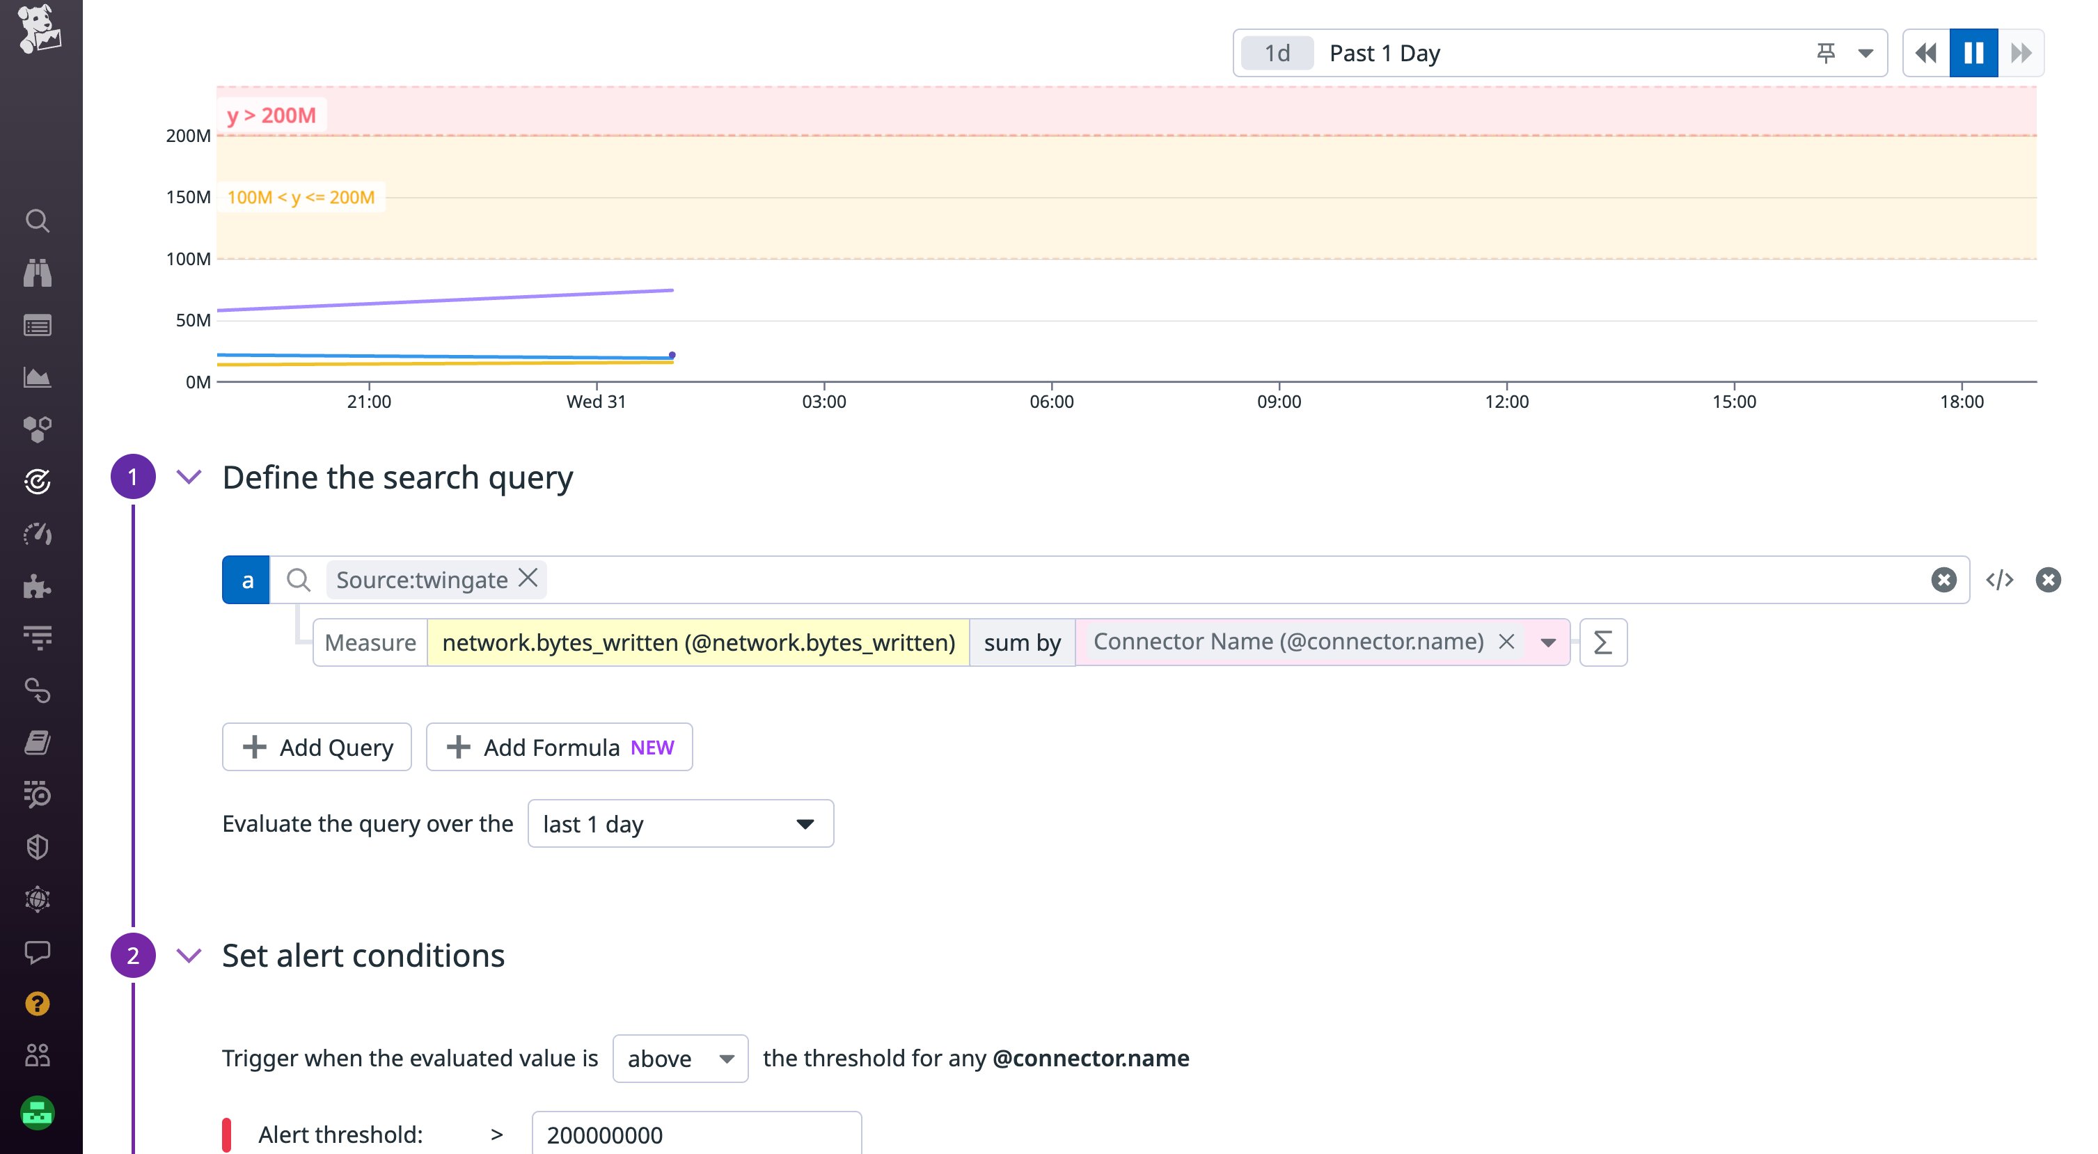2098x1154 pixels.
Task: Pause the dashboard live updates
Action: pyautogui.click(x=1973, y=52)
